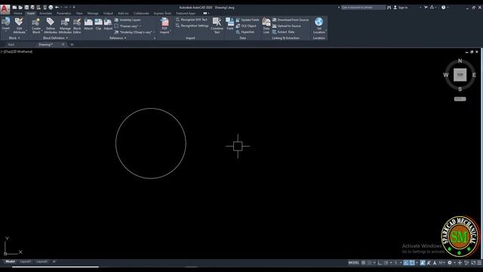The height and width of the screenshot is (272, 483).
Task: Expand the Block panel dropdown
Action: click(14, 38)
